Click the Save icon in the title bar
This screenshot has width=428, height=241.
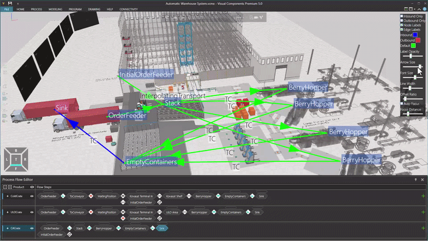(10, 3)
